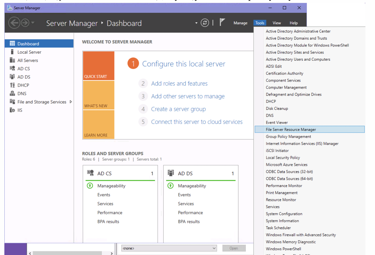The image size is (375, 255).
Task: Click the Back navigation arrow icon
Action: pyautogui.click(x=14, y=23)
